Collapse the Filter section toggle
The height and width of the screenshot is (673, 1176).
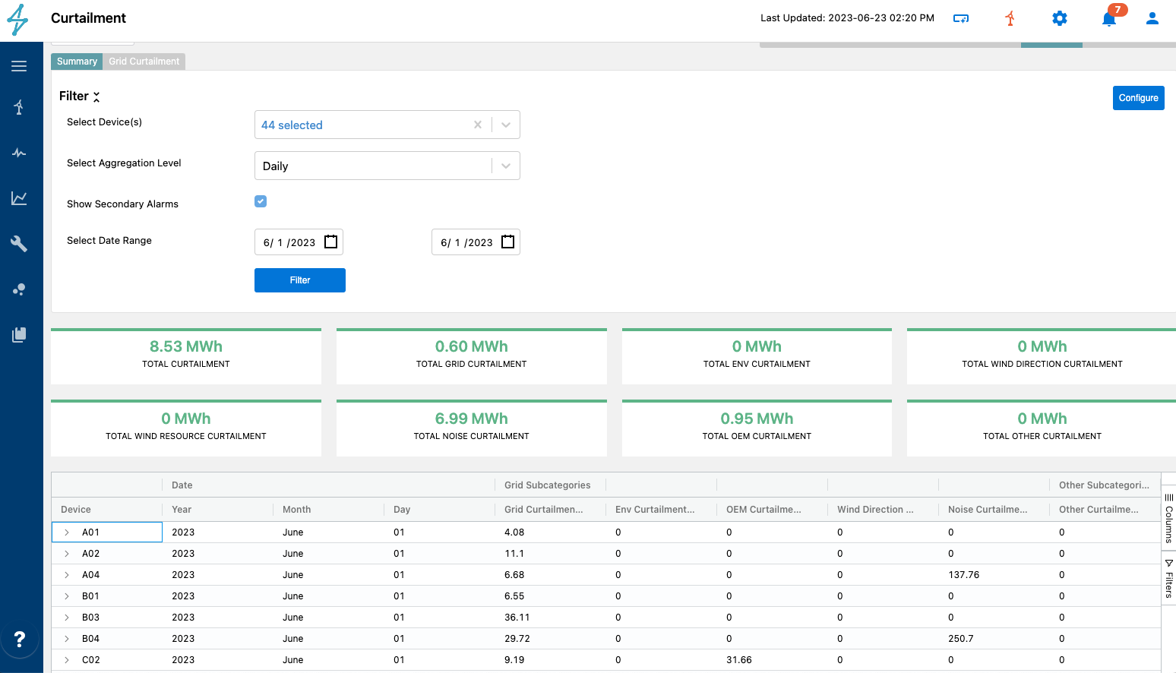coord(96,96)
